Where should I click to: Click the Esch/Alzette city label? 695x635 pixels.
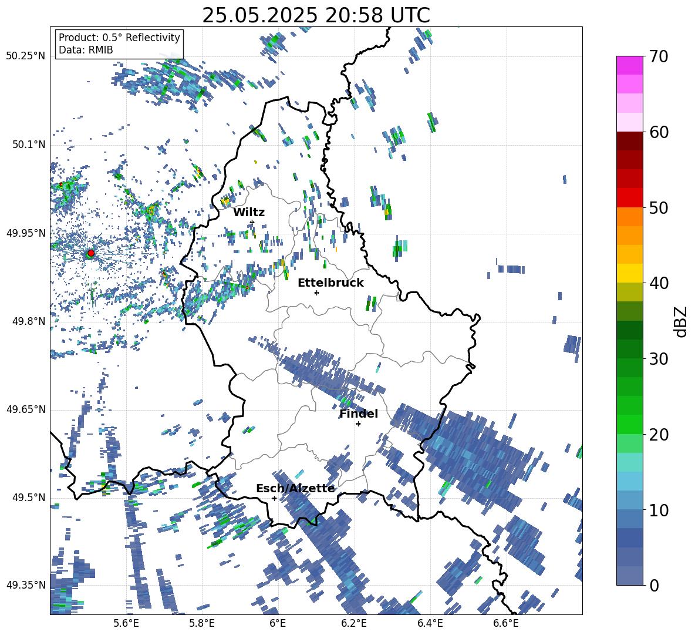pyautogui.click(x=295, y=489)
